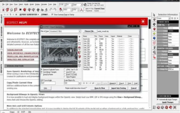Click Open As New button
Image resolution: width=180 pixels, height=113 pixels.
click(x=100, y=88)
